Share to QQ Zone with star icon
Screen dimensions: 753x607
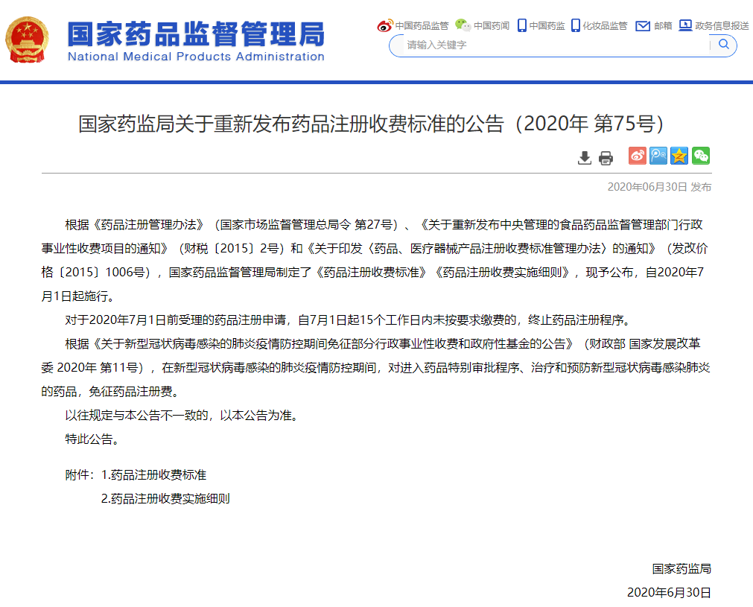pos(679,156)
